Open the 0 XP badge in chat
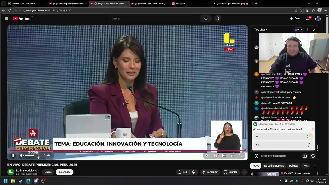Screen dimensions: 329x185 pyautogui.click(x=298, y=30)
